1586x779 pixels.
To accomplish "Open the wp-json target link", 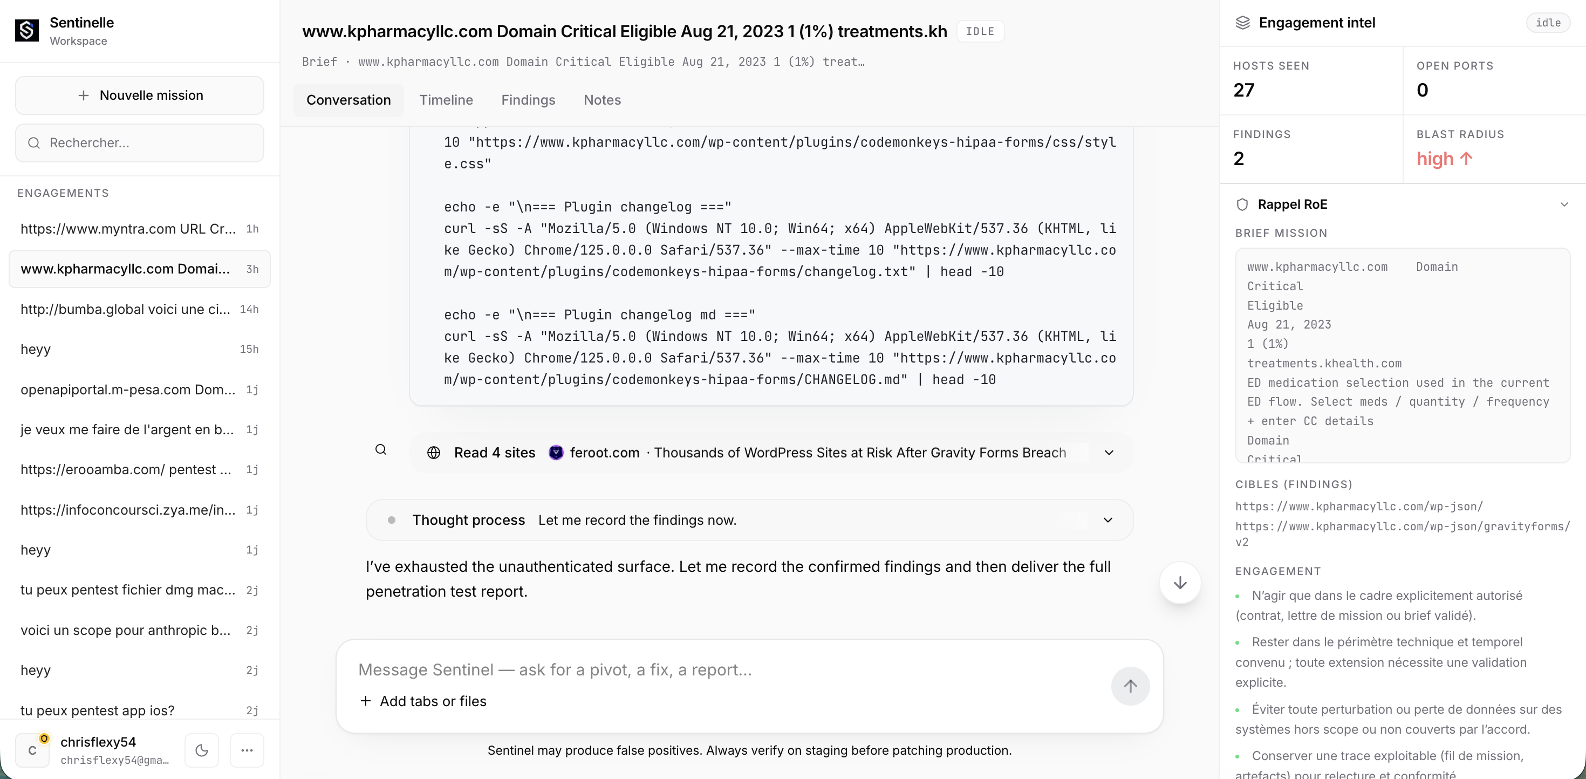I will point(1359,507).
